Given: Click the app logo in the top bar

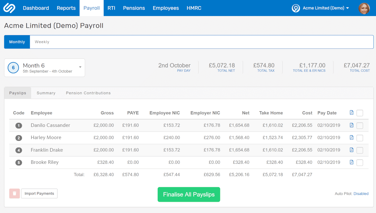Looking at the screenshot, I should (9, 8).
